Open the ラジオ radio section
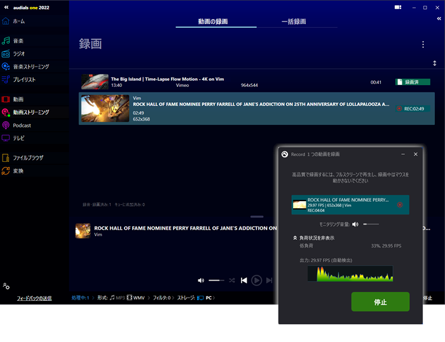Screen dimensions: 445x342 click(13, 53)
